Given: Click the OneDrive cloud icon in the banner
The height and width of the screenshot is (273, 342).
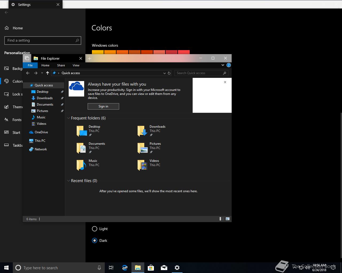Looking at the screenshot, I should [76, 89].
